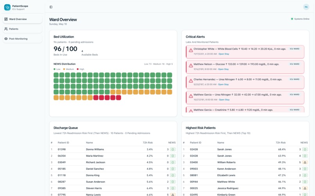Click the Systems Online status indicator
This screenshot has height=196, width=315.
point(300,19)
